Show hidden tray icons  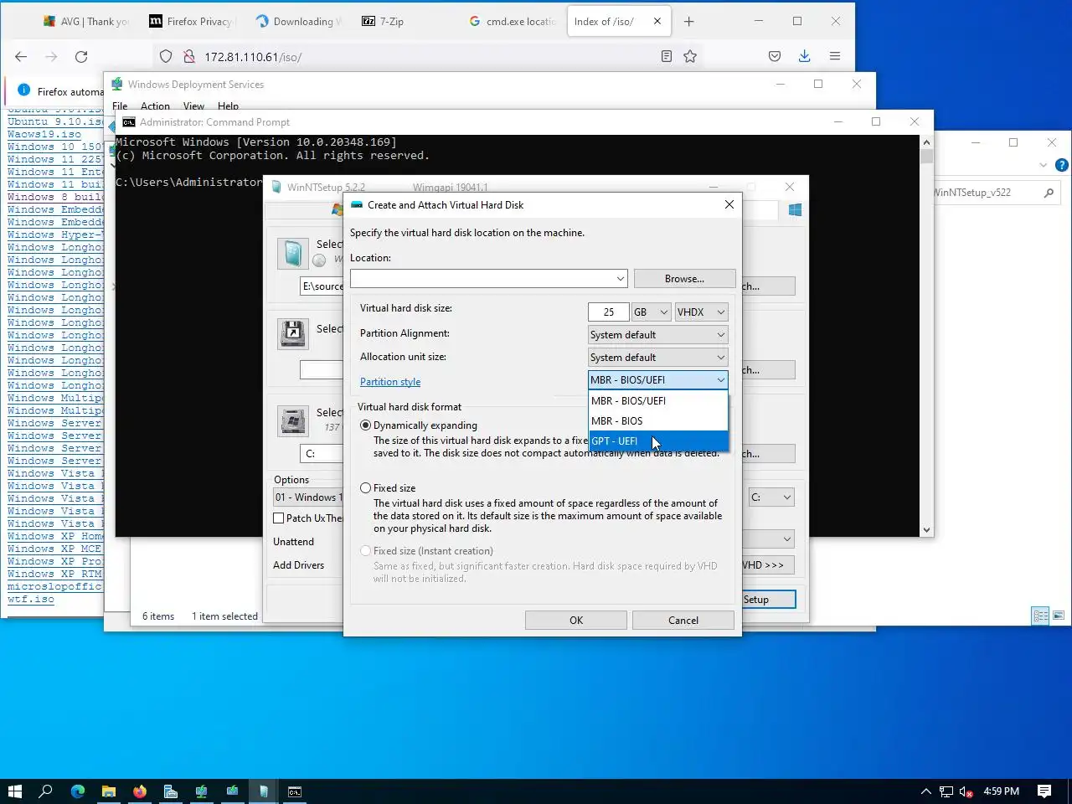(x=925, y=791)
